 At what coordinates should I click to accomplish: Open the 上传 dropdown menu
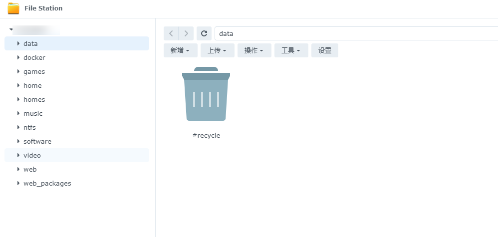217,50
